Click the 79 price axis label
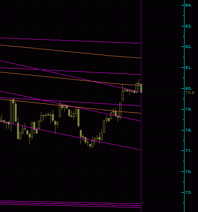The image size is (198, 212). 189,109
